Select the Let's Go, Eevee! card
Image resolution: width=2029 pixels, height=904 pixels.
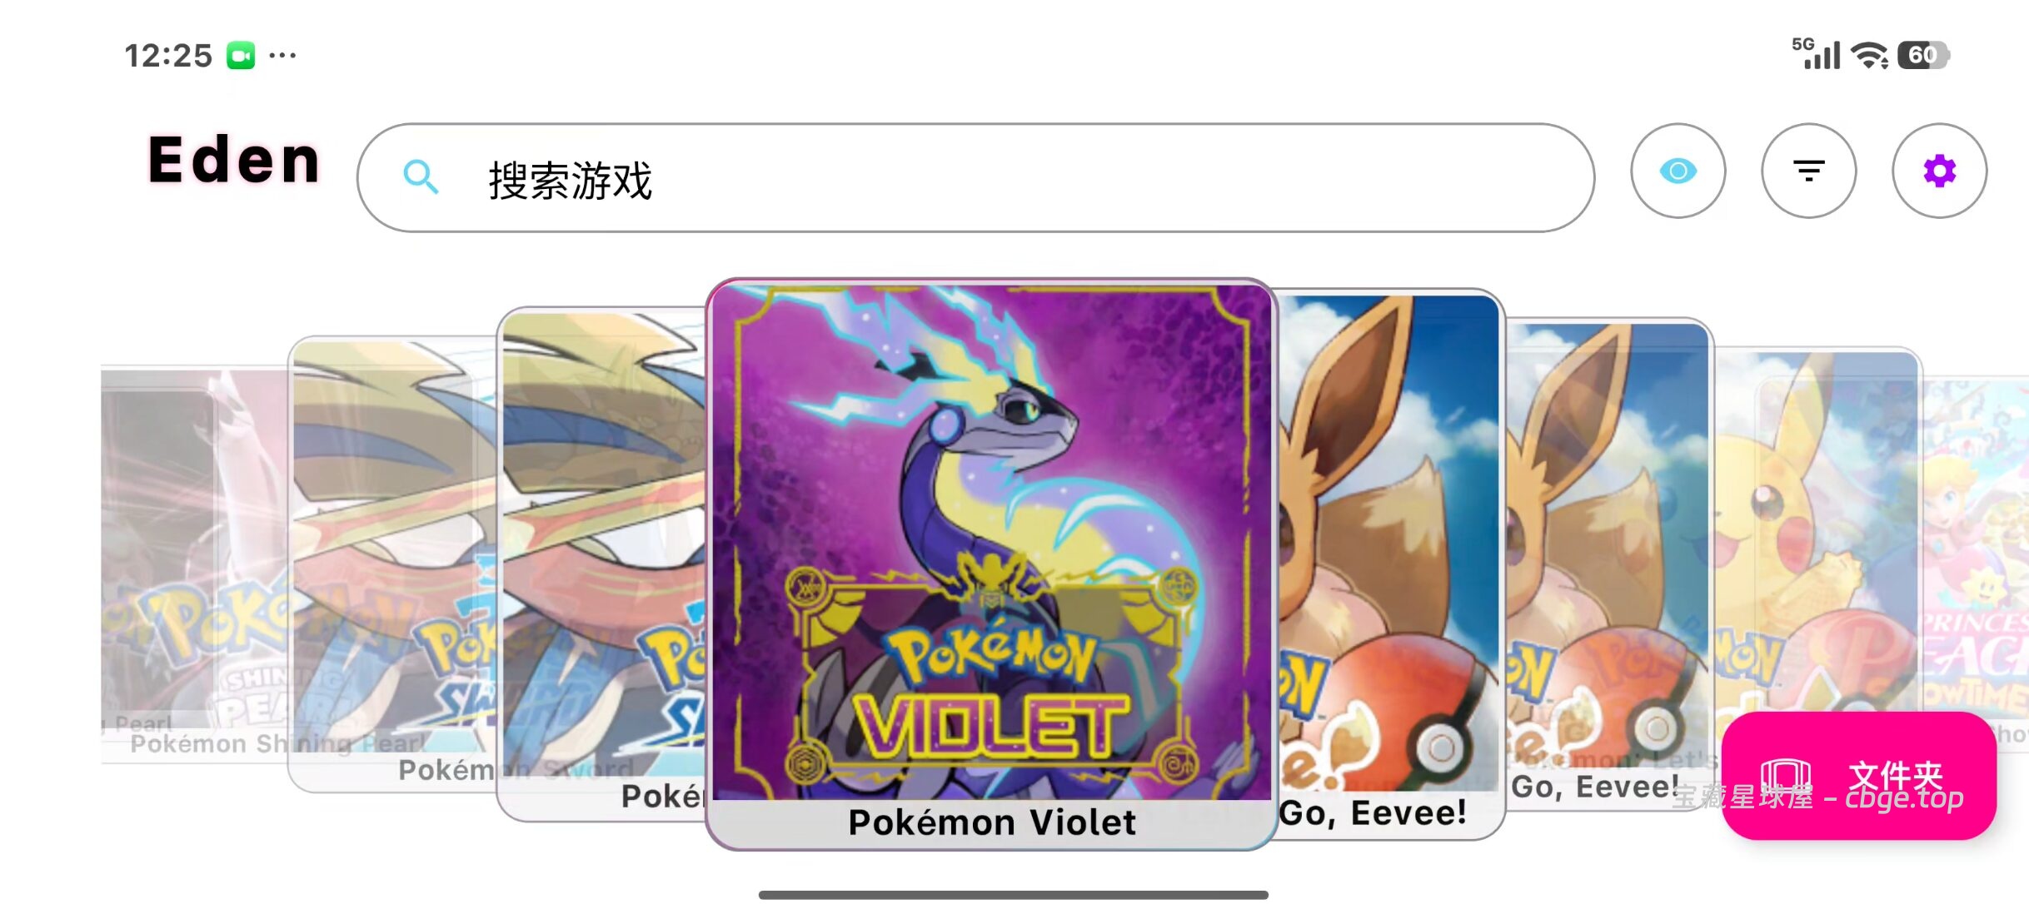click(x=1389, y=564)
